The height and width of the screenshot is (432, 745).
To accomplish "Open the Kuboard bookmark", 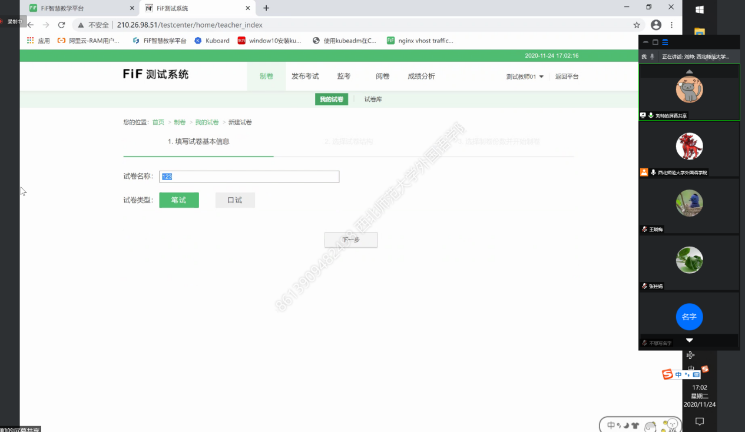I will tap(212, 41).
